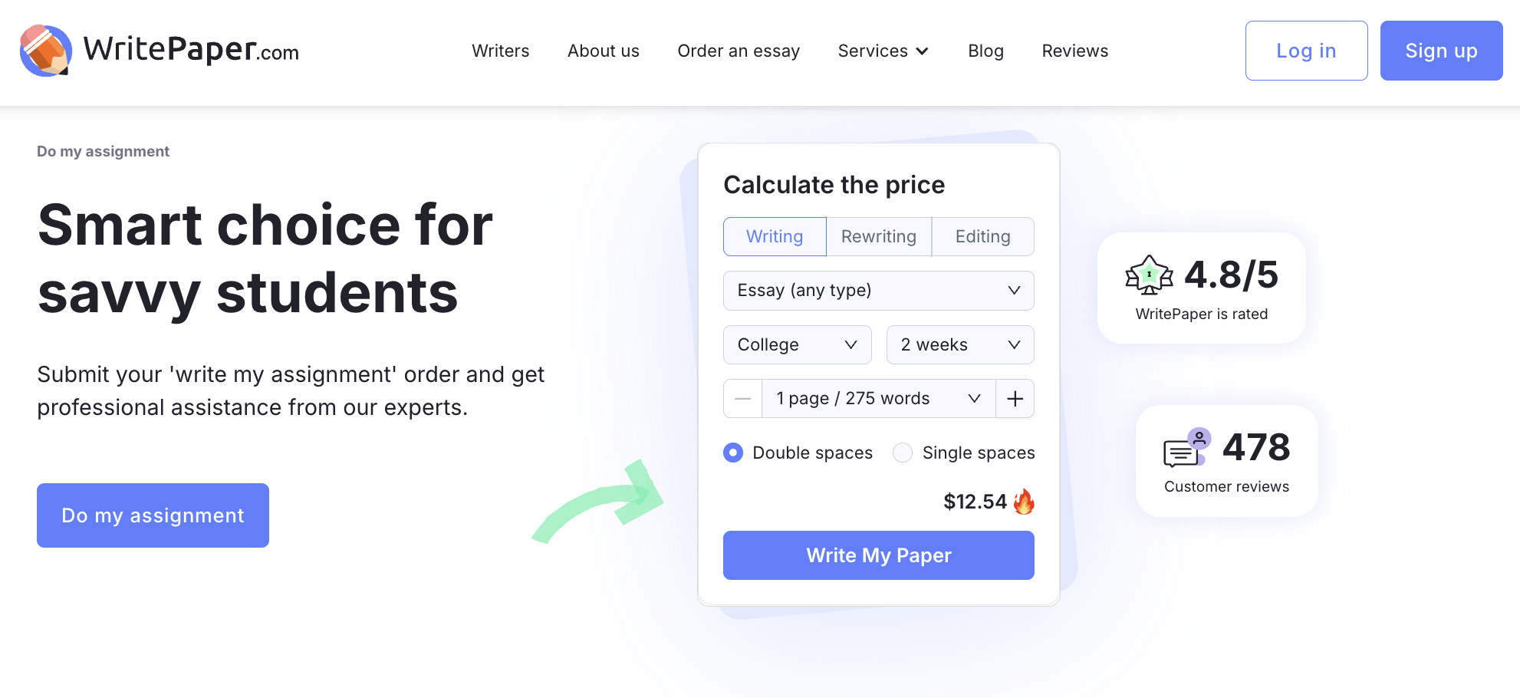Click the minus icon to reduce pages
This screenshot has width=1520, height=698.
(742, 399)
